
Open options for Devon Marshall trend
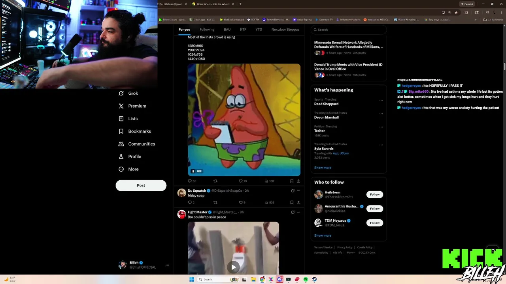(381, 114)
